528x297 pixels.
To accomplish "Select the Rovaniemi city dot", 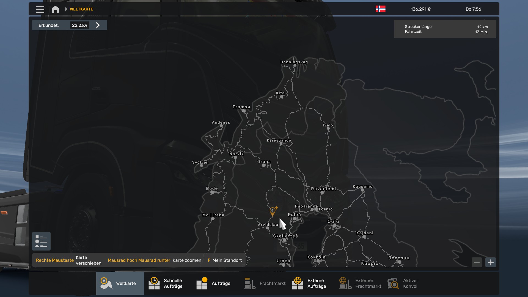I will 322,193.
